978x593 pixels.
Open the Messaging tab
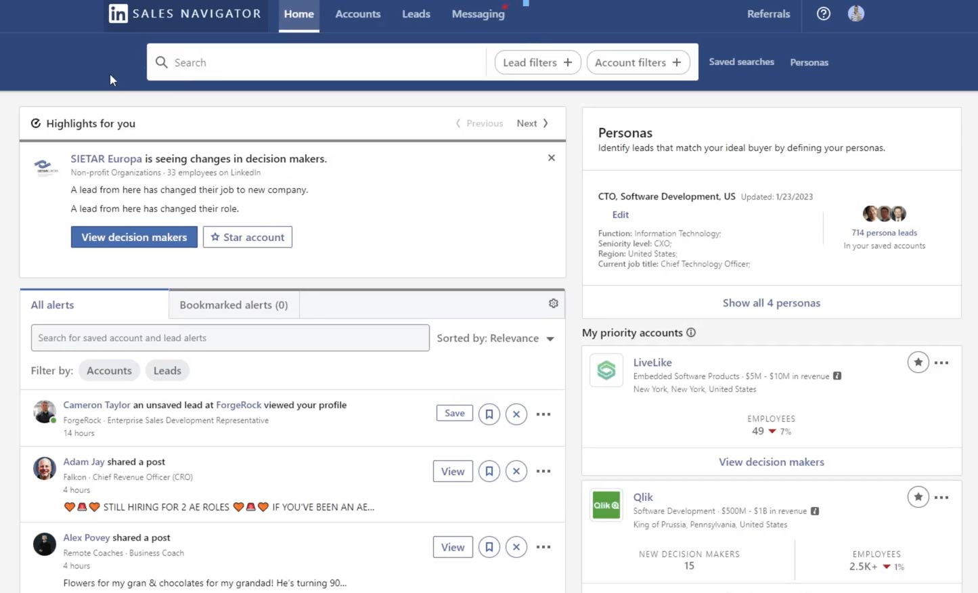click(x=479, y=14)
